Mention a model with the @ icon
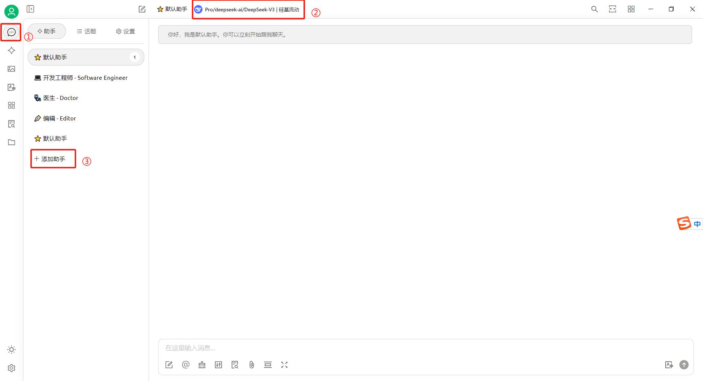Viewport: 703px width, 381px height. tap(186, 365)
